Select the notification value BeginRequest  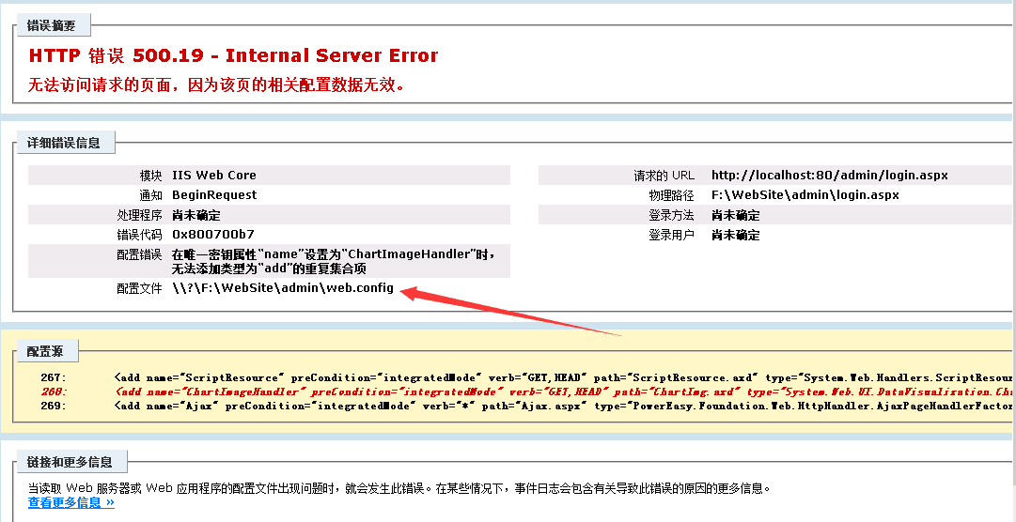pos(214,195)
